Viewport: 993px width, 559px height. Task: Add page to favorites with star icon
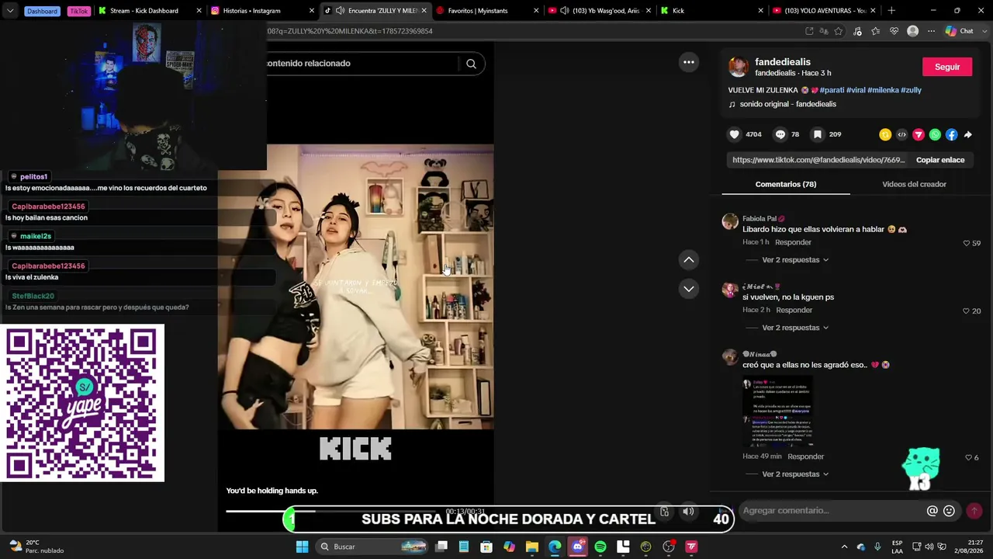pyautogui.click(x=839, y=31)
